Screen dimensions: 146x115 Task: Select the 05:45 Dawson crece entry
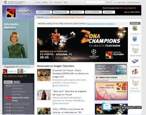[18, 90]
